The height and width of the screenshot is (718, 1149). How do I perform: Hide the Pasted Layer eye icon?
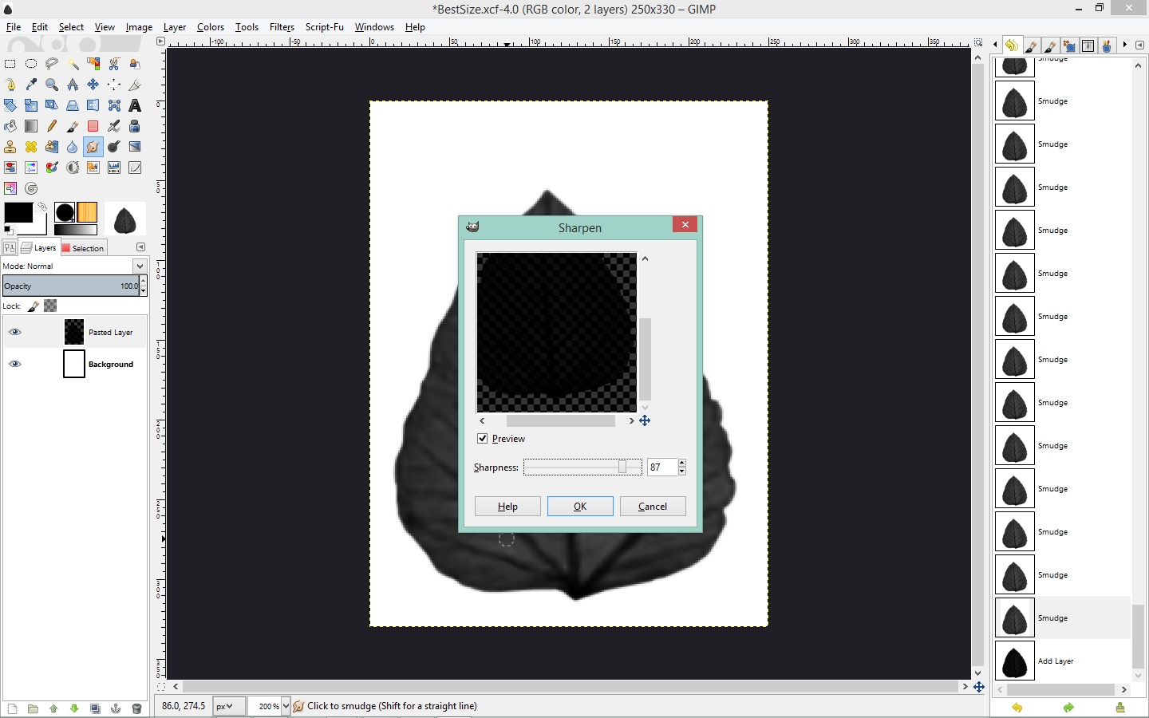point(14,332)
